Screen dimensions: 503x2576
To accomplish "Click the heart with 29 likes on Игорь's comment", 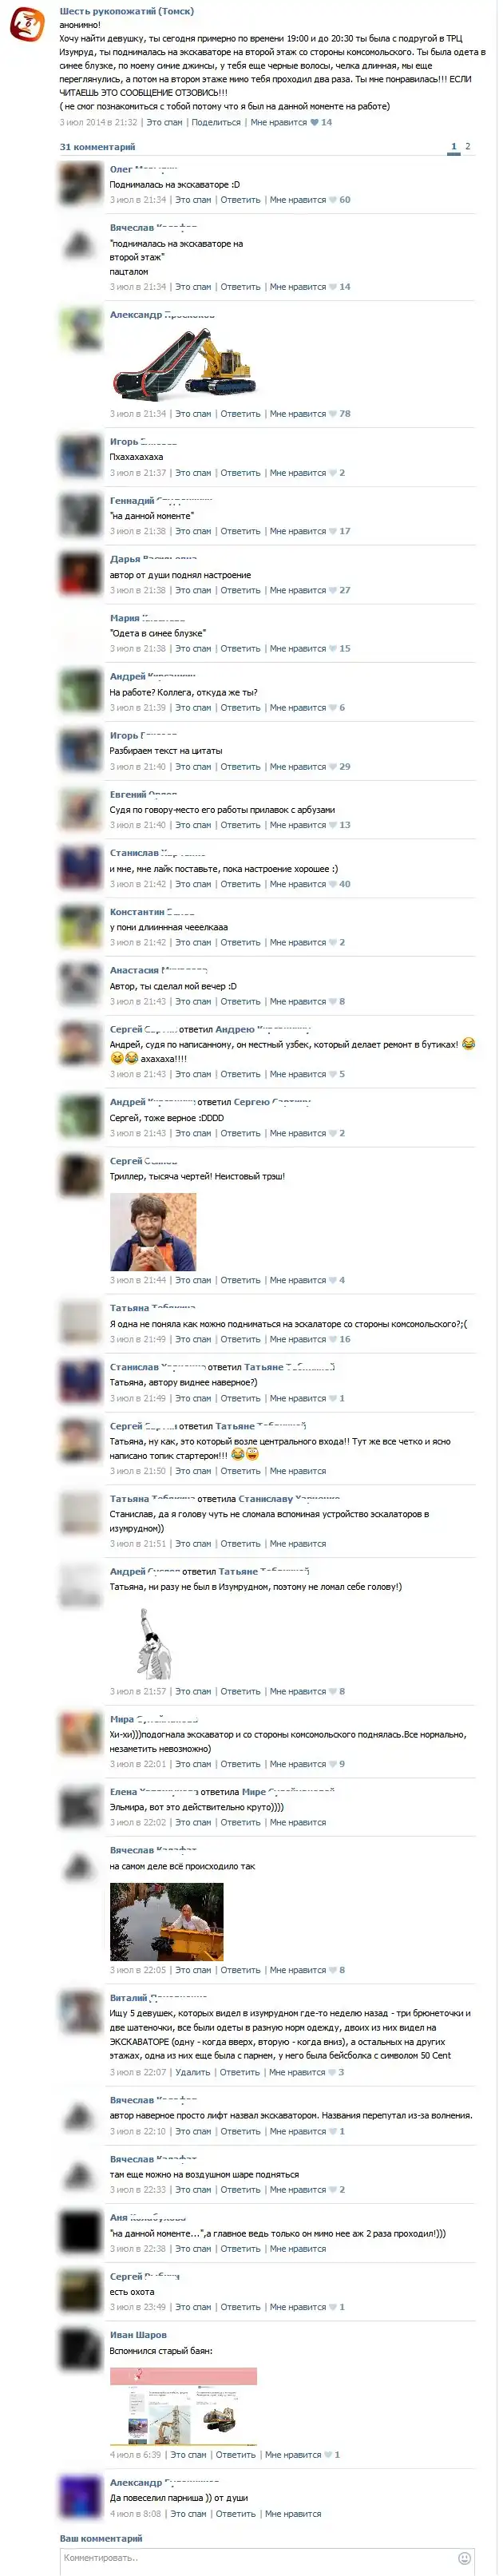I will tap(333, 767).
